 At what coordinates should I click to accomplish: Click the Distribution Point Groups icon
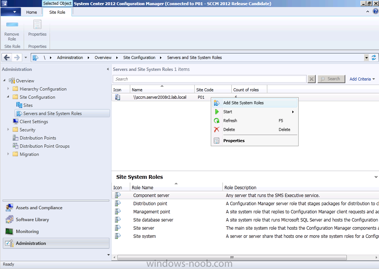tap(16, 146)
